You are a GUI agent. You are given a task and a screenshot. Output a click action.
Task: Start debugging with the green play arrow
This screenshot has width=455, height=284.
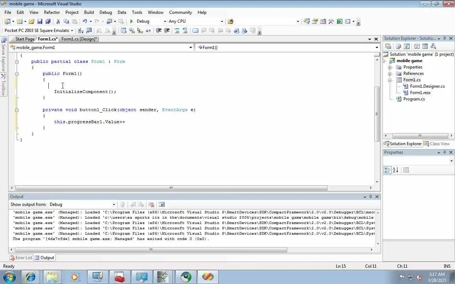(132, 21)
